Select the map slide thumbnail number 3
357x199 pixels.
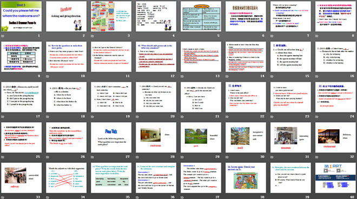click(x=111, y=16)
